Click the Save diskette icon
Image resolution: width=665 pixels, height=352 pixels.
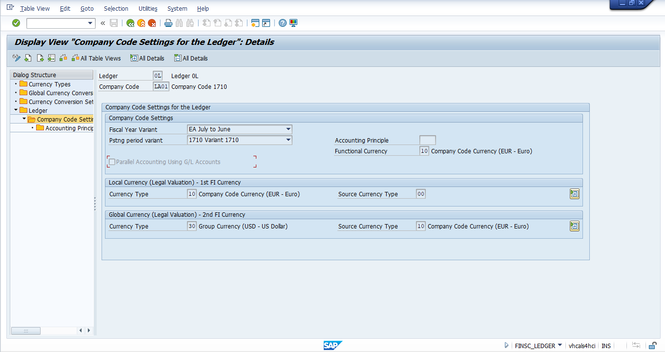coord(114,23)
